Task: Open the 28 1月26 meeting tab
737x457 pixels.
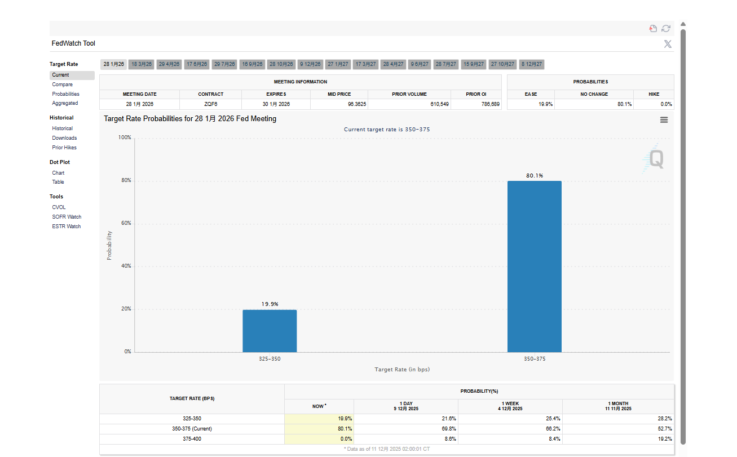Action: (x=113, y=64)
